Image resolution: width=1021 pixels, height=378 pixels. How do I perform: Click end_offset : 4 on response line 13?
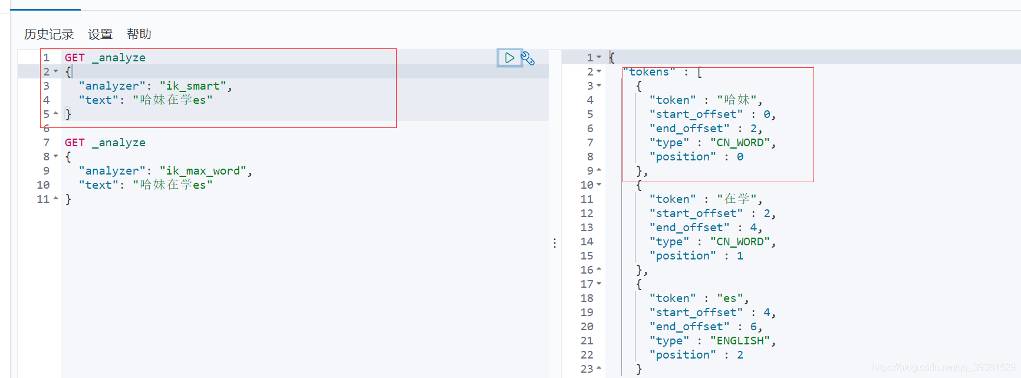(x=706, y=228)
